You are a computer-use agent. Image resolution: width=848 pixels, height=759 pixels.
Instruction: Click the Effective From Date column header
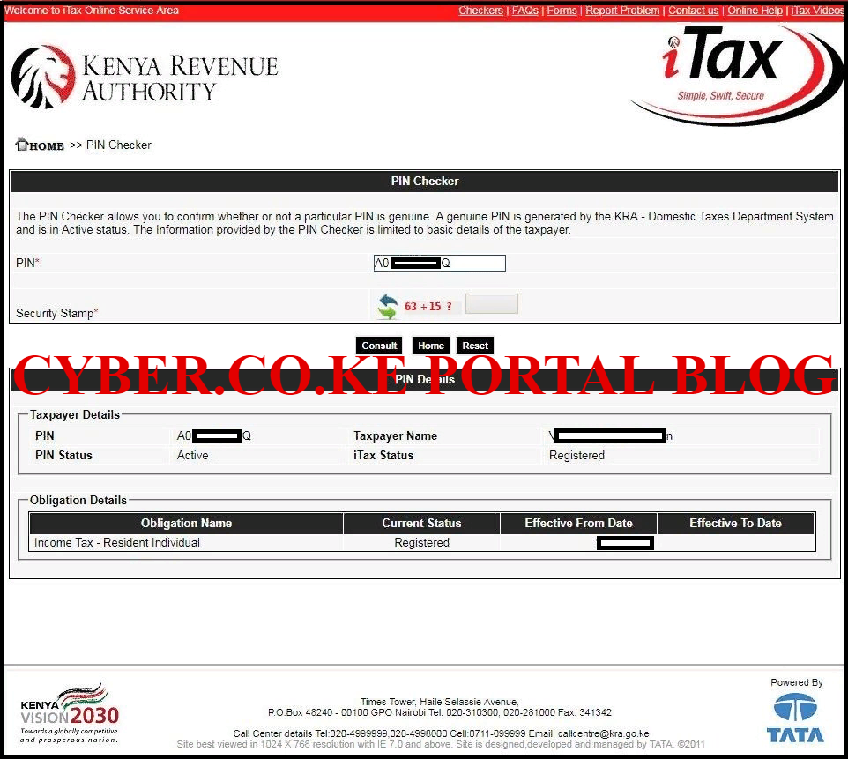tap(578, 523)
